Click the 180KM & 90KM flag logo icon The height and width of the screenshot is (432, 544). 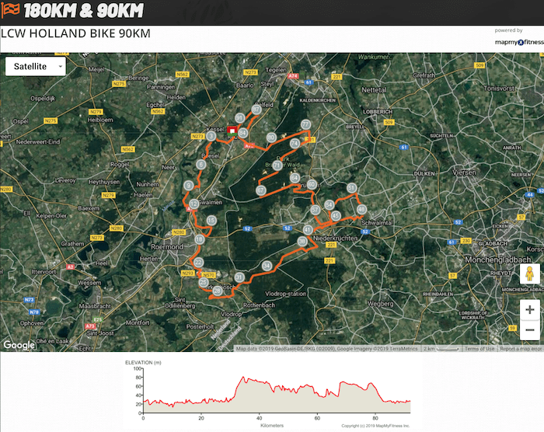[x=10, y=12]
